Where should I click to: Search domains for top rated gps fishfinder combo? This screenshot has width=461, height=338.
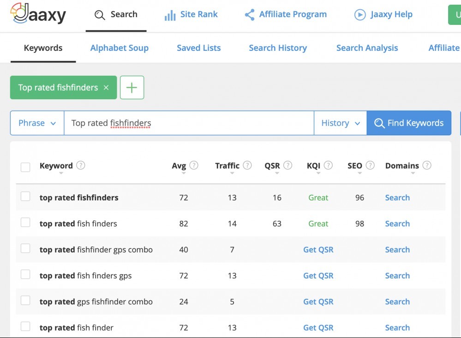pyautogui.click(x=397, y=302)
